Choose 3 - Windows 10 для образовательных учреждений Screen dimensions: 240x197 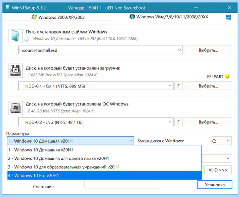(x=104, y=167)
